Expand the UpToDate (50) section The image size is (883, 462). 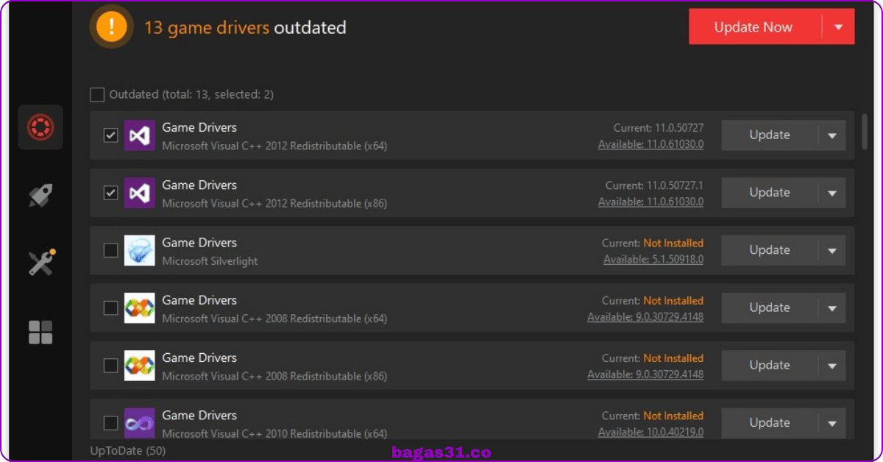tap(127, 449)
